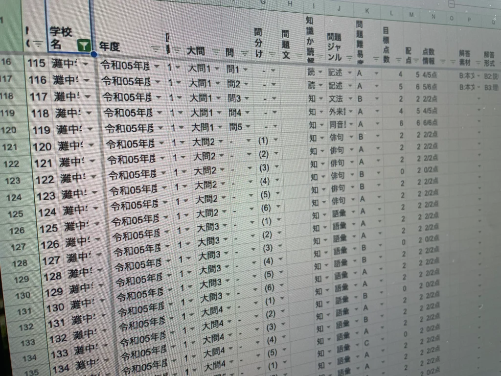Click the 問題ジャンル header text
501x376 pixels.
[x=334, y=47]
